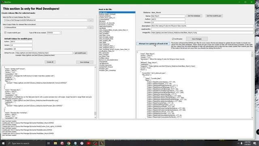
Task: Toggle the Create modinfo.json checkbox
Action: tap(5, 32)
